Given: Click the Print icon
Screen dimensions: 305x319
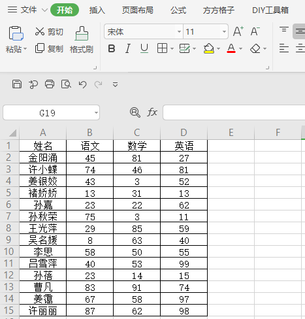Looking at the screenshot, I should [x=50, y=84].
